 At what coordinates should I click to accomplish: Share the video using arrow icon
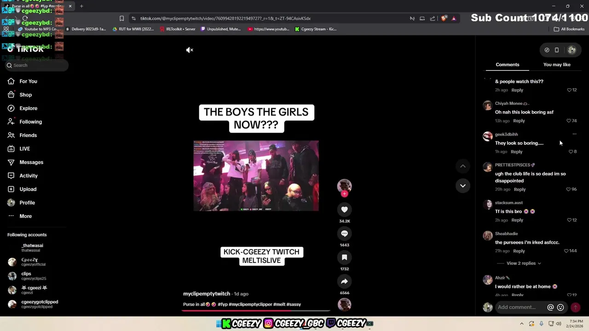point(344,281)
